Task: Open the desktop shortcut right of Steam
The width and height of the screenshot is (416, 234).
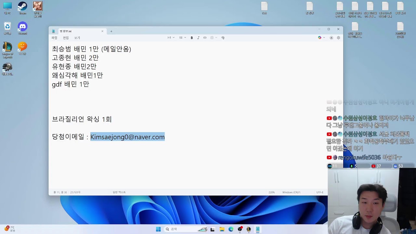Action: click(38, 9)
